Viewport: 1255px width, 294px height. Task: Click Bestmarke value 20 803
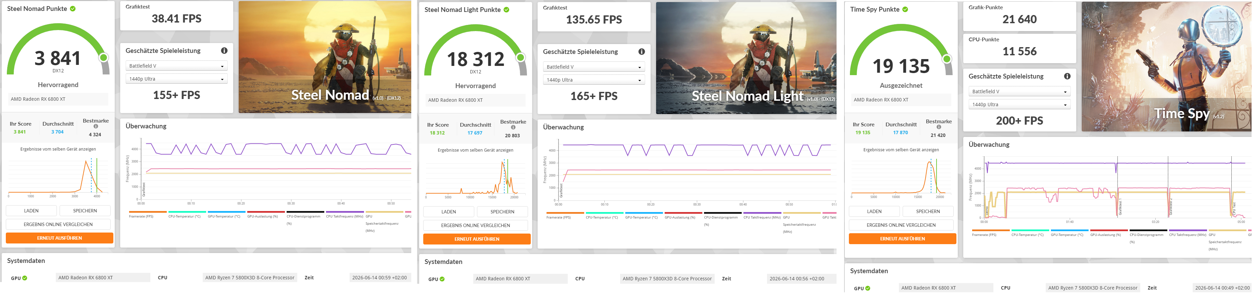[x=512, y=136]
